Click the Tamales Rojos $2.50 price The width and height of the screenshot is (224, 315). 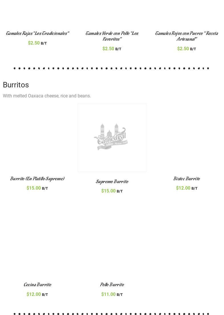(x=183, y=49)
